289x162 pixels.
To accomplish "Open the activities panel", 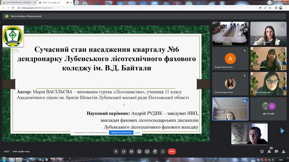I will tap(284, 152).
